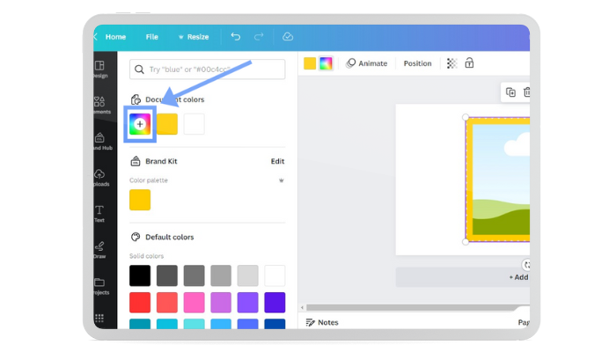Click the Document colors palette icon
Image resolution: width=616 pixels, height=352 pixels.
coord(136,99)
